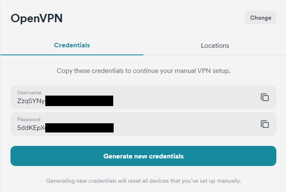Switch to the Credentials tab
This screenshot has width=286, height=192.
72,45
